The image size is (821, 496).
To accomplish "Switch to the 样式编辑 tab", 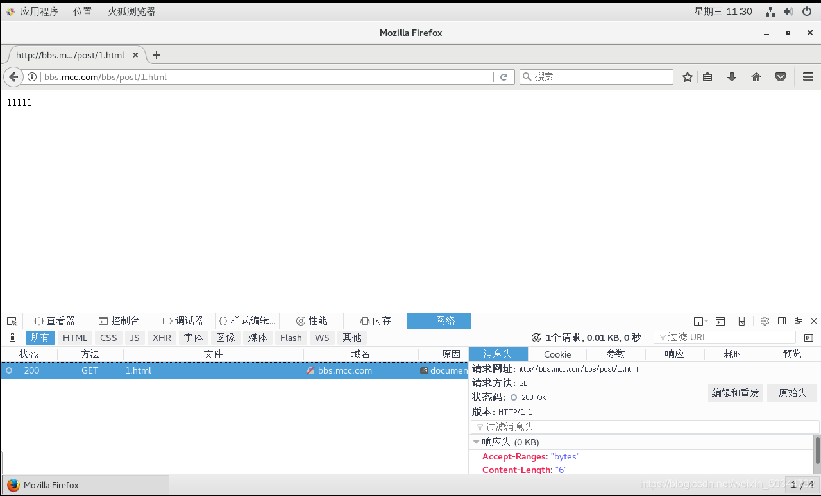I will (x=248, y=321).
